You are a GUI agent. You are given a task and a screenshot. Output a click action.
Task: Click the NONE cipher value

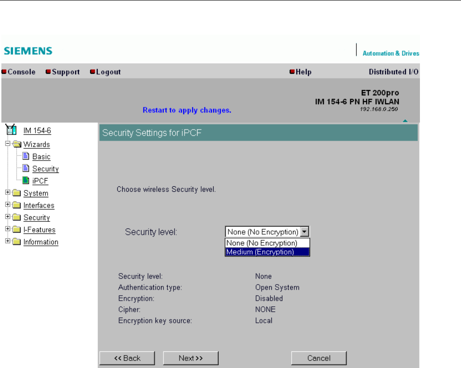(265, 309)
